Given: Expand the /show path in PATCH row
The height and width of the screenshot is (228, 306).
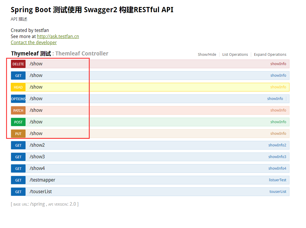Looking at the screenshot, I should 36,110.
